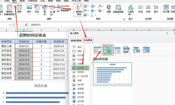This screenshot has width=175, height=105.
Task: Insert a table with the 表格 icon
Action: pos(19,9)
